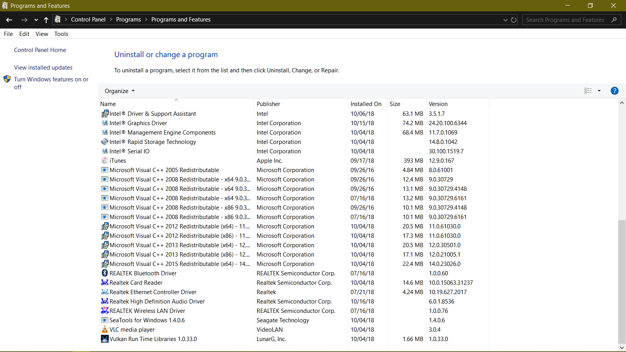The image size is (626, 352).
Task: Click the Seagate Technology publisher cell
Action: pyautogui.click(x=283, y=320)
